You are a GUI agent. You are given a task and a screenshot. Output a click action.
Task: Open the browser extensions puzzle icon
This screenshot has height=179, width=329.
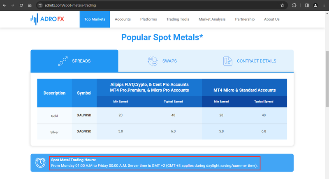pos(294,5)
